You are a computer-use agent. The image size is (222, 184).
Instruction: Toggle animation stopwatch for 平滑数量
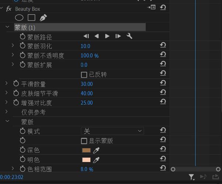tap(16, 84)
